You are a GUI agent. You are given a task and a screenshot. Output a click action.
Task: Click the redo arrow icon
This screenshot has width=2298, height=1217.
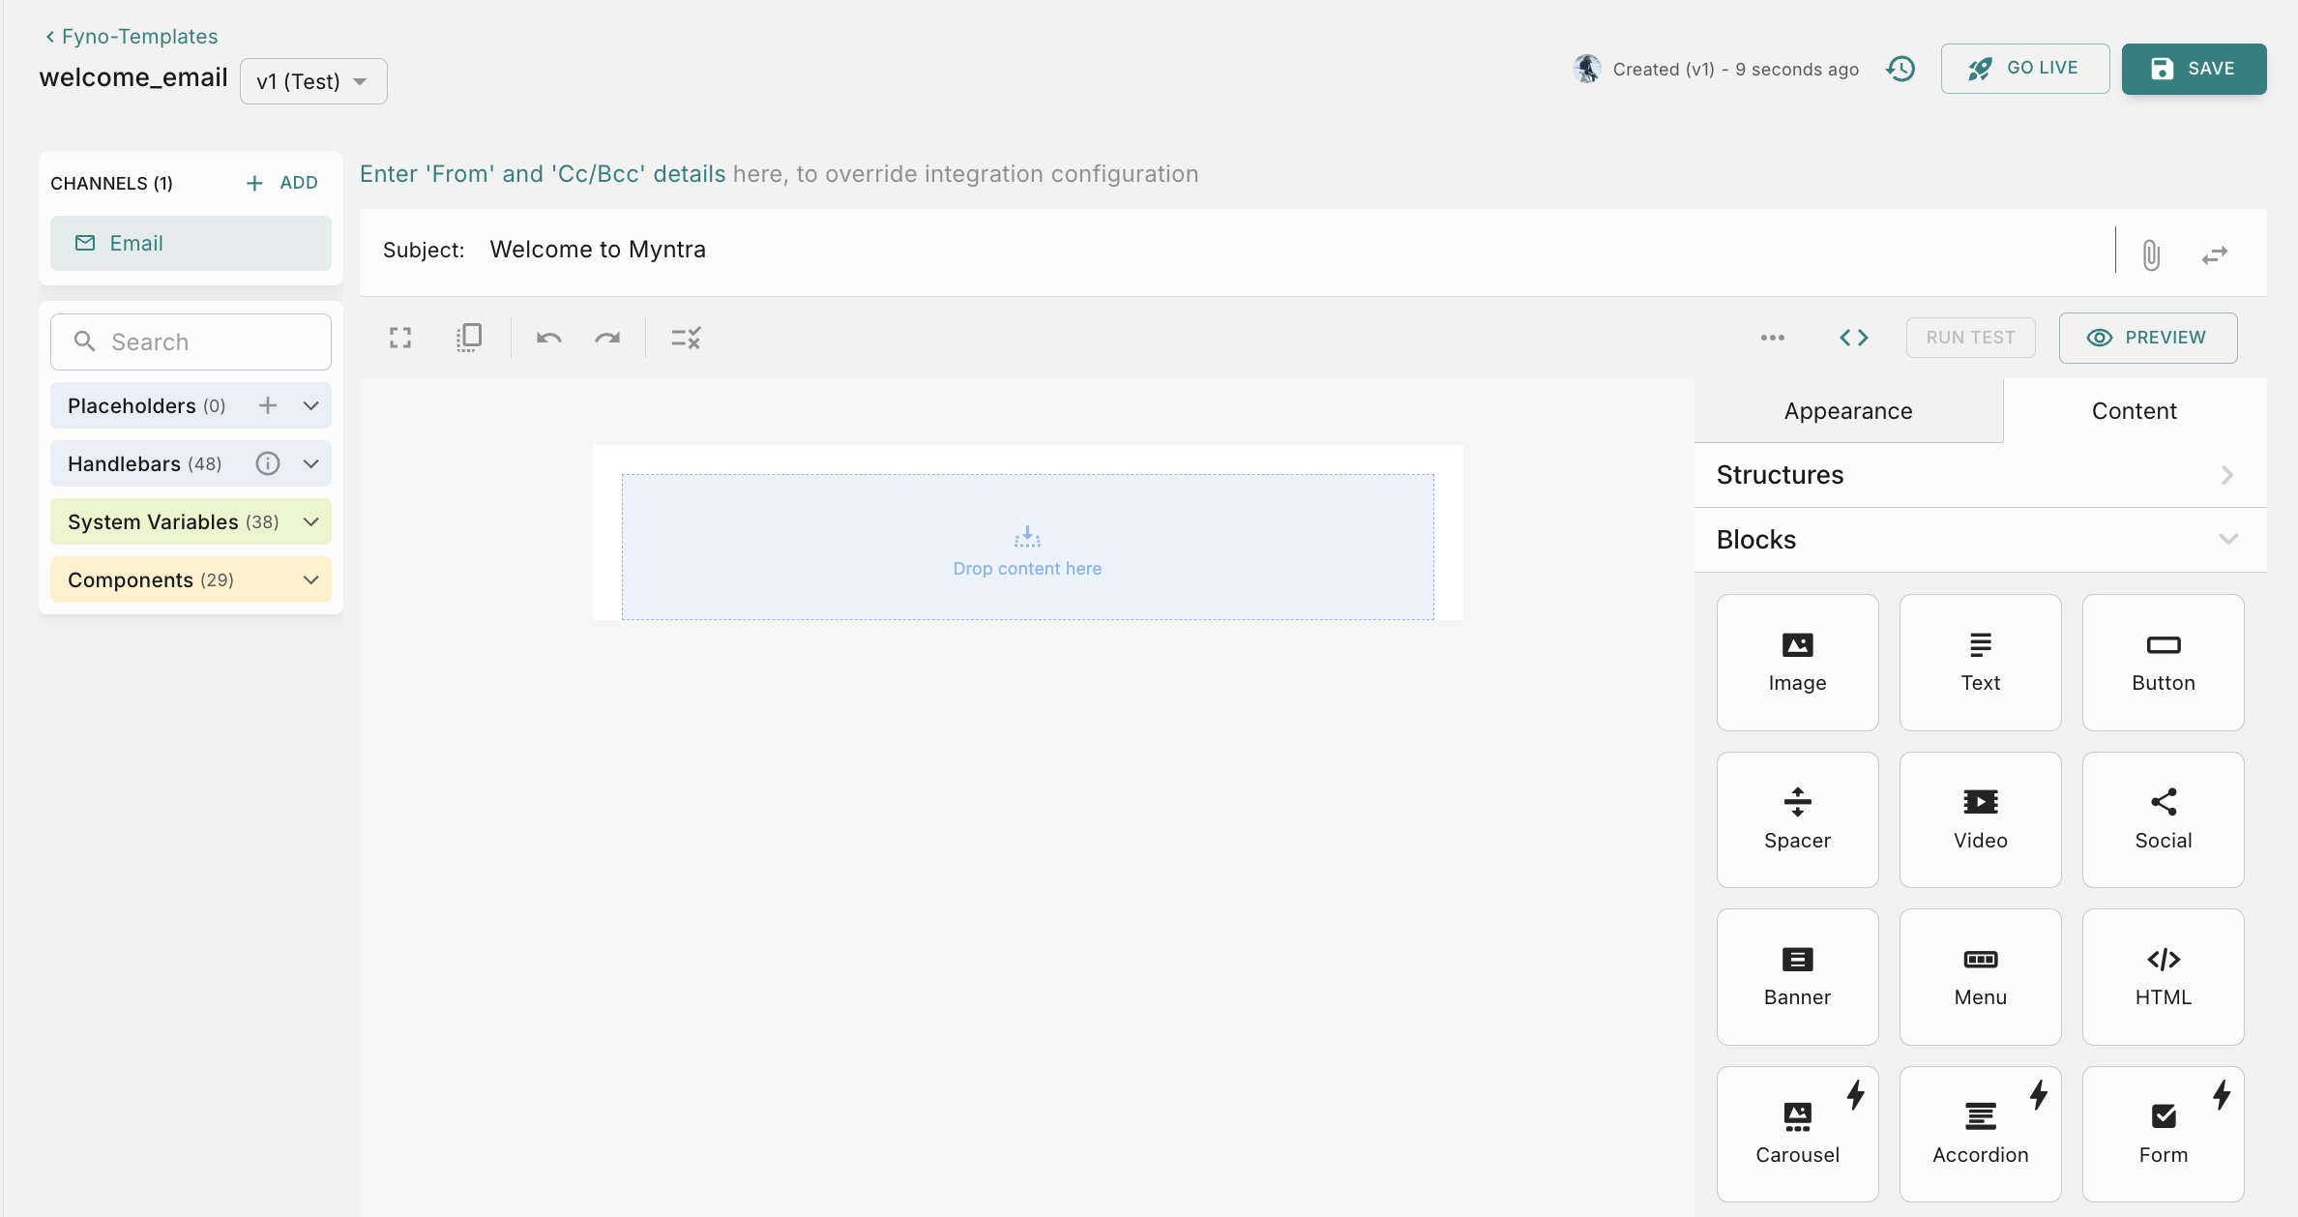(607, 338)
